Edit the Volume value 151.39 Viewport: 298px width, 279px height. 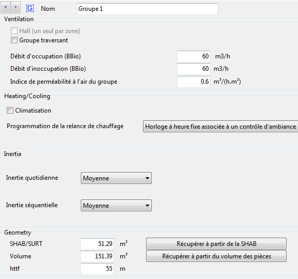click(x=97, y=256)
